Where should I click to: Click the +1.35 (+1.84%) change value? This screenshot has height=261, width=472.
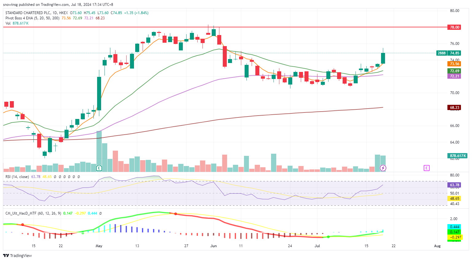pos(136,13)
